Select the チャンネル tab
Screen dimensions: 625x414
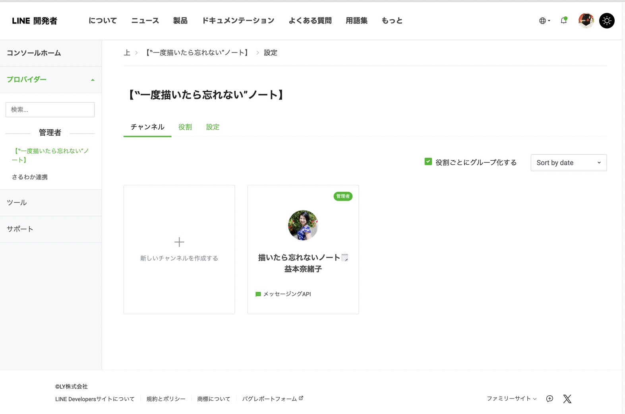[147, 127]
